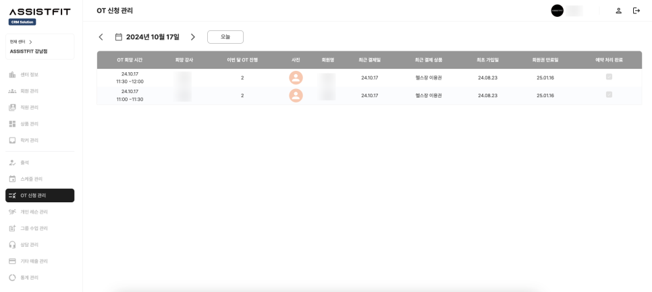Go to previous day with left chevron

[101, 37]
